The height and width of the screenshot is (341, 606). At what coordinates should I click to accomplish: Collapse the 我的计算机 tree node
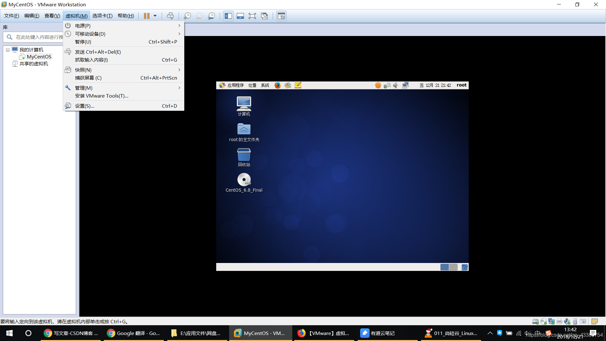(8, 50)
